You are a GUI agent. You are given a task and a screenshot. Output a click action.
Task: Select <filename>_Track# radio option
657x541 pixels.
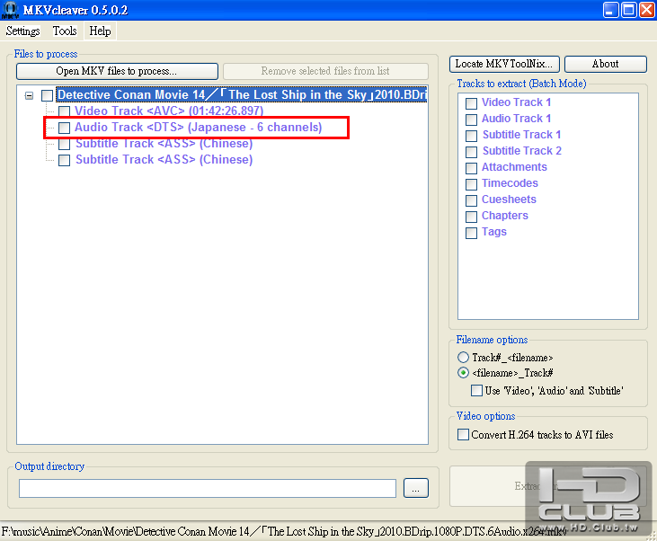coord(463,373)
